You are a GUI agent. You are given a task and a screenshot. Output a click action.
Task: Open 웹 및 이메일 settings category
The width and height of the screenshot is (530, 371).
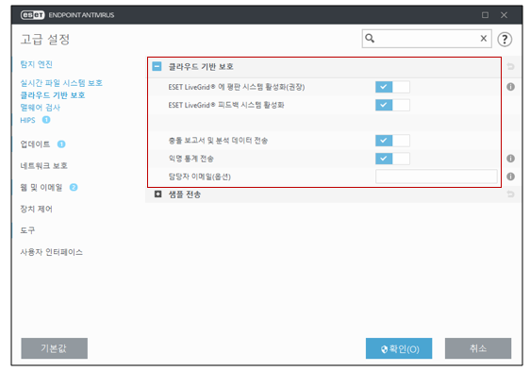click(41, 188)
